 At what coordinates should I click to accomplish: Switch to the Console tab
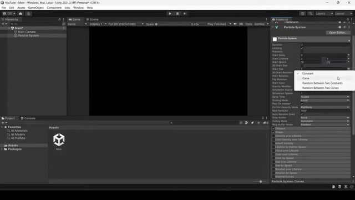coord(28,118)
